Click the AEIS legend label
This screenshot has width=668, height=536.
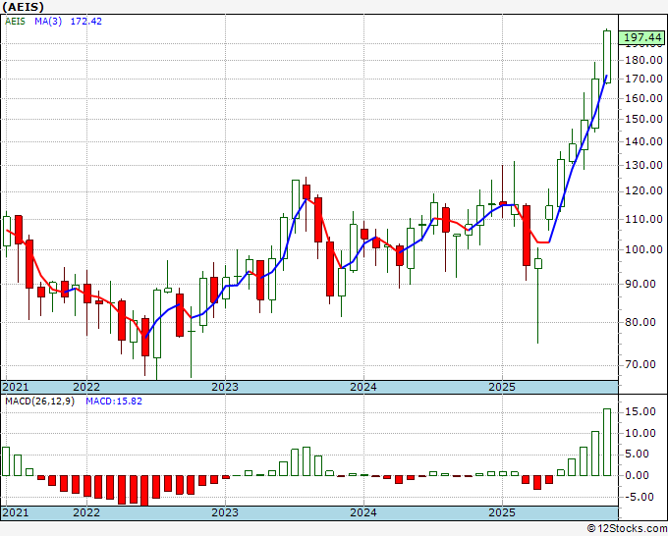tap(15, 21)
